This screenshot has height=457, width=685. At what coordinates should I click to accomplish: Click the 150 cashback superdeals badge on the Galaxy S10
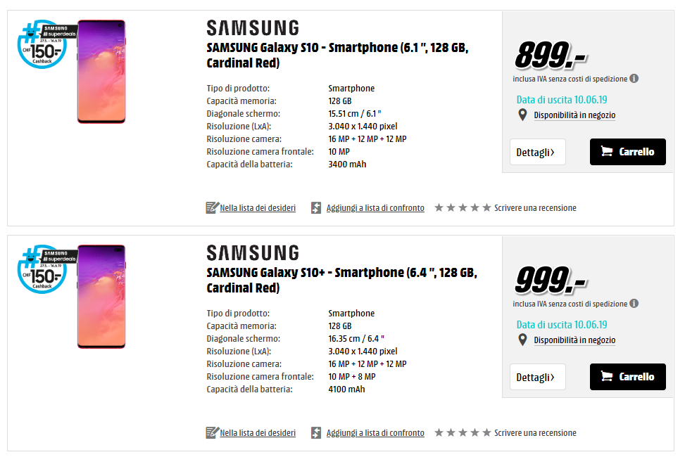46,44
